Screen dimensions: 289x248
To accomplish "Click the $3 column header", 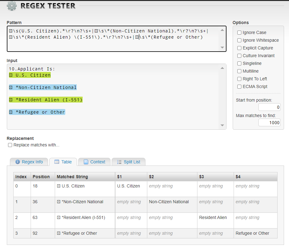I will pos(215,177).
